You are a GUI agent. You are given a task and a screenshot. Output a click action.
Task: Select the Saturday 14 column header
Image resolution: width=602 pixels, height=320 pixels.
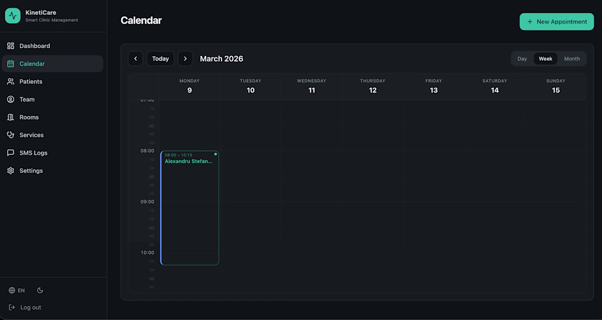pos(495,86)
